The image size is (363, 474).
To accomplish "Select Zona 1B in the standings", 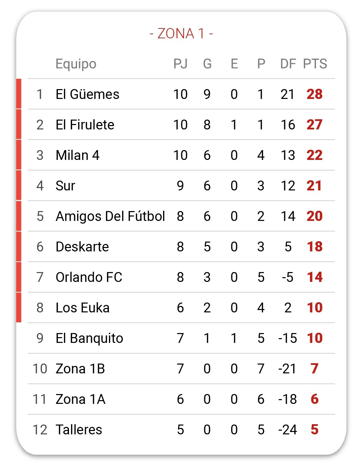I will click(80, 369).
